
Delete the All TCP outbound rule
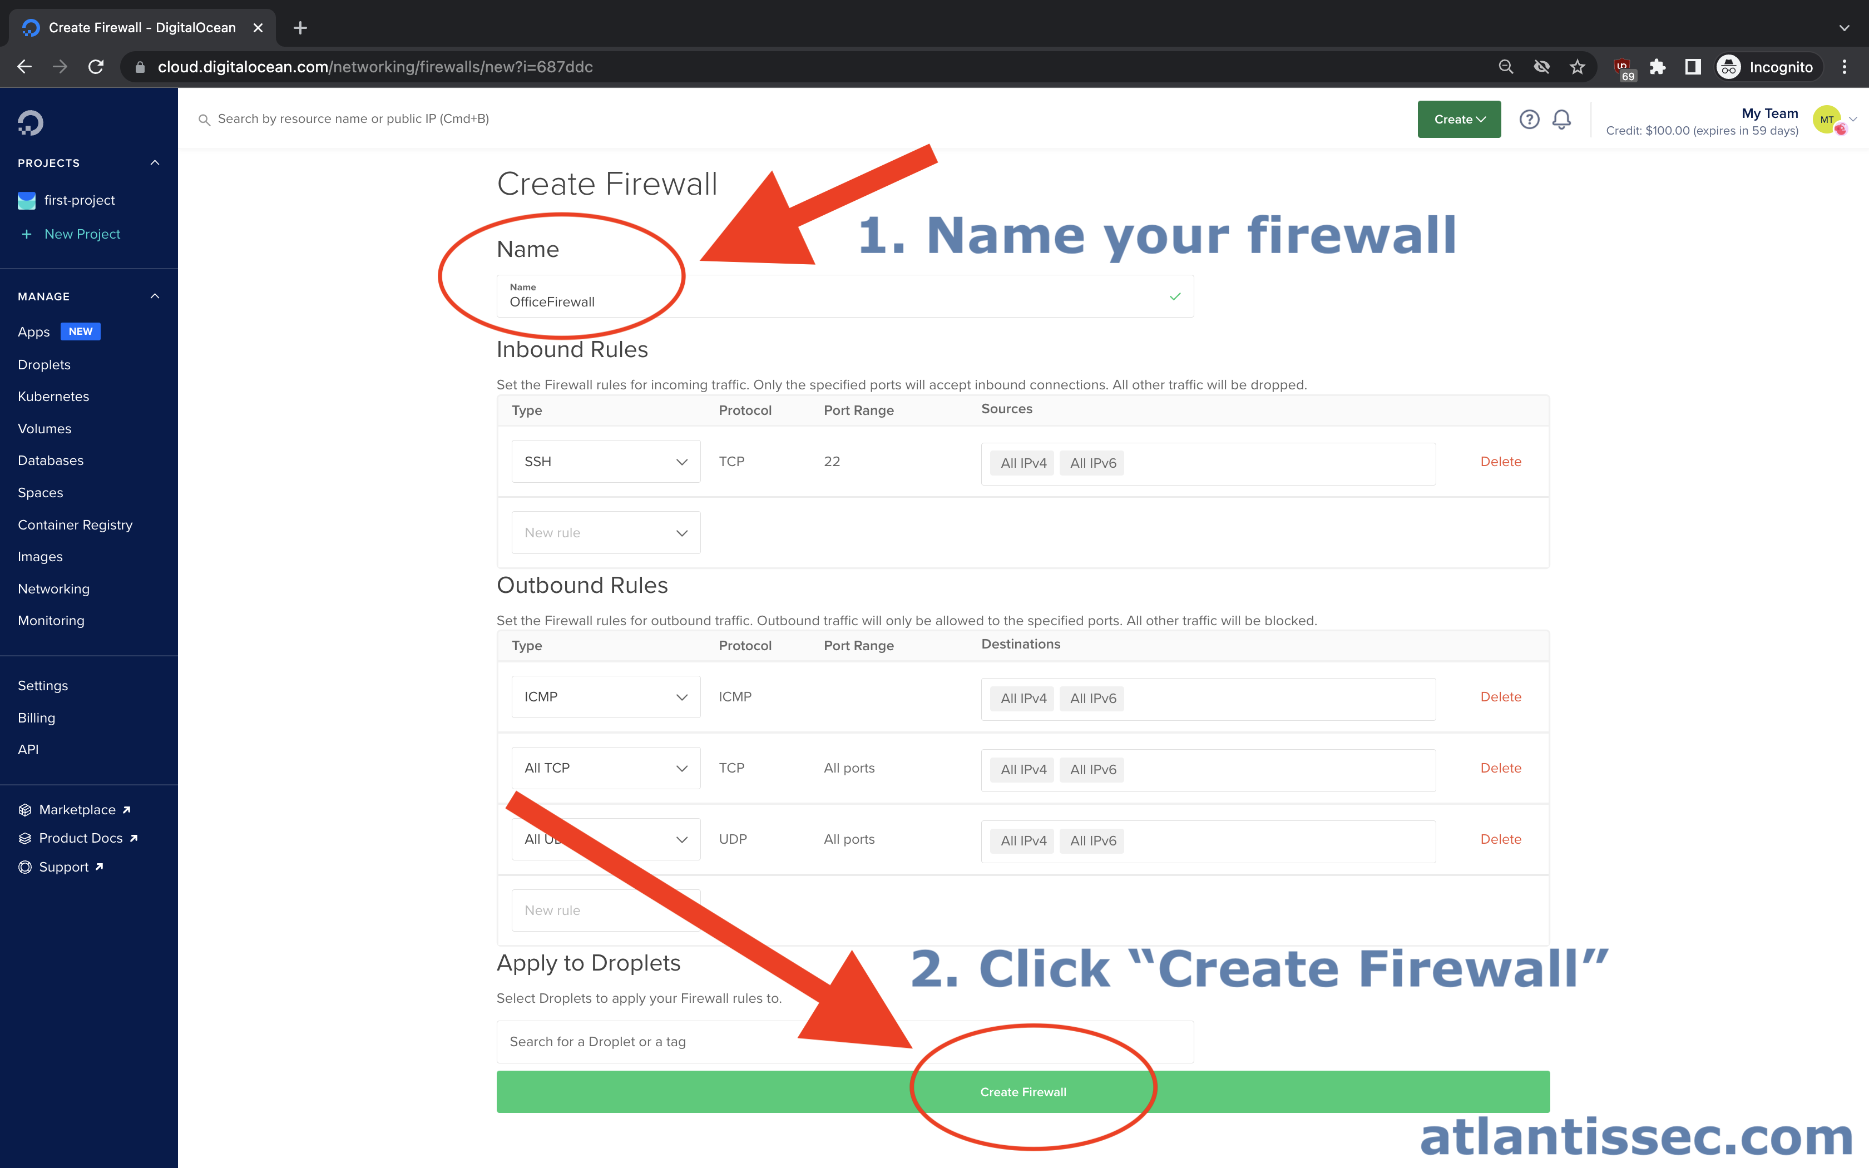point(1500,768)
